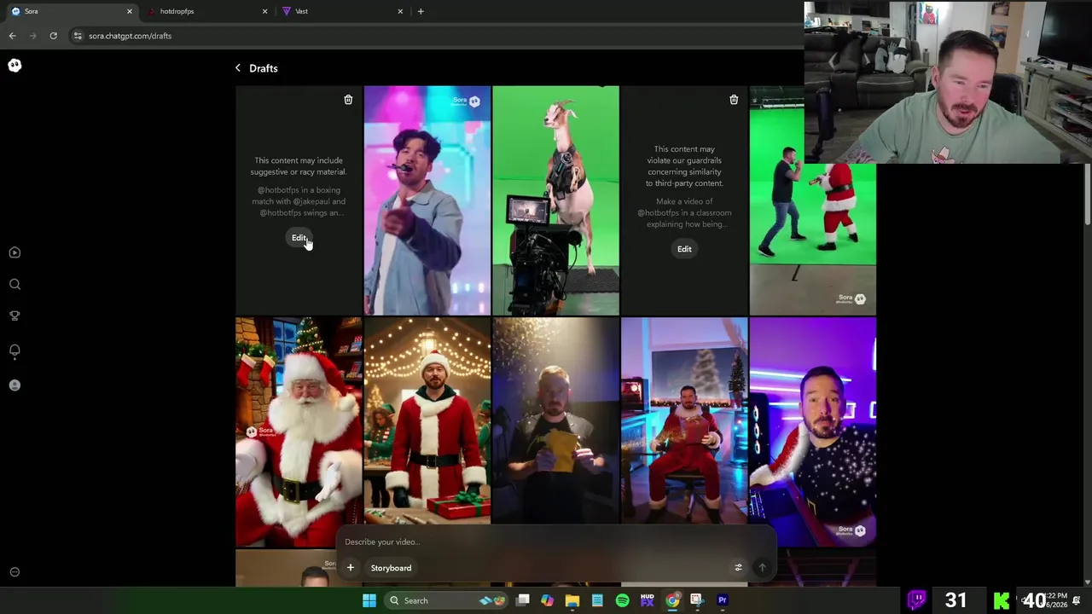Screen dimensions: 1092x614
Task: Open File Explorer from the taskbar
Action: pyautogui.click(x=572, y=600)
